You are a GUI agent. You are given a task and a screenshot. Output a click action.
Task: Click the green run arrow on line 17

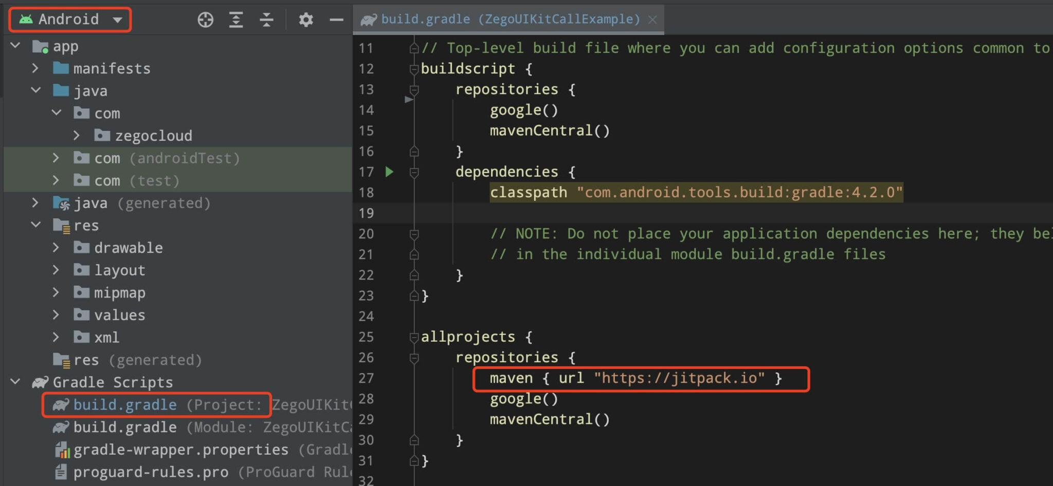pyautogui.click(x=389, y=172)
